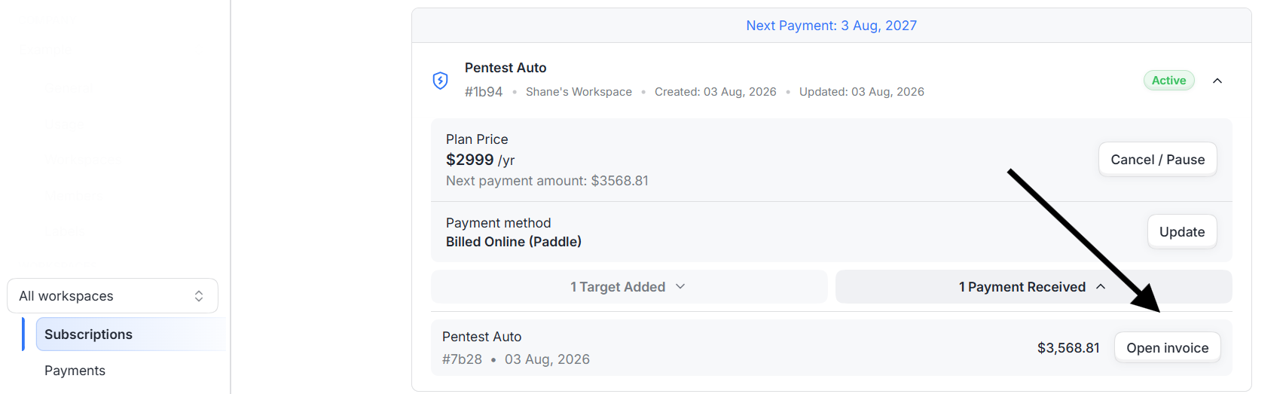1286x394 pixels.
Task: Click Billed Online (Paddle) text
Action: pyautogui.click(x=514, y=242)
